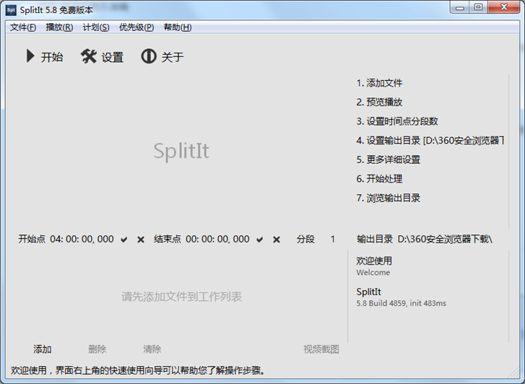
Task: Maximize the SplitIt window
Action: tap(478, 7)
